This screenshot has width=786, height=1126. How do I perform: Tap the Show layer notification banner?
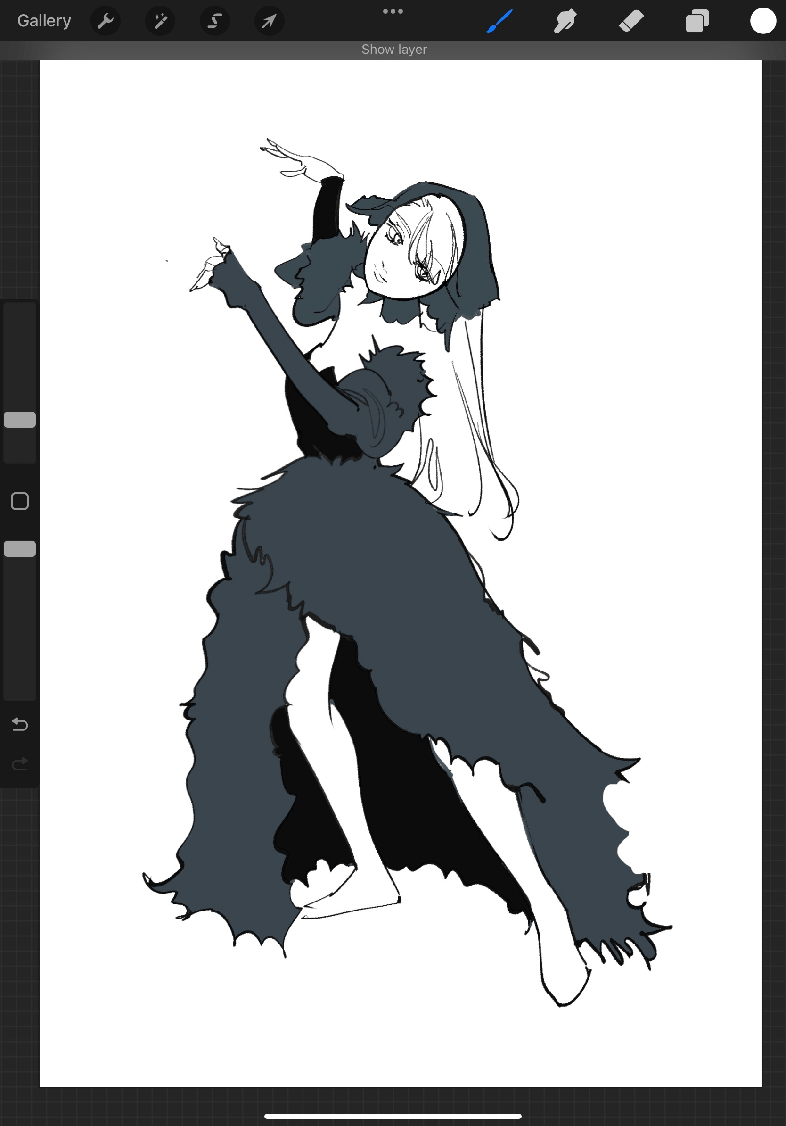point(394,49)
